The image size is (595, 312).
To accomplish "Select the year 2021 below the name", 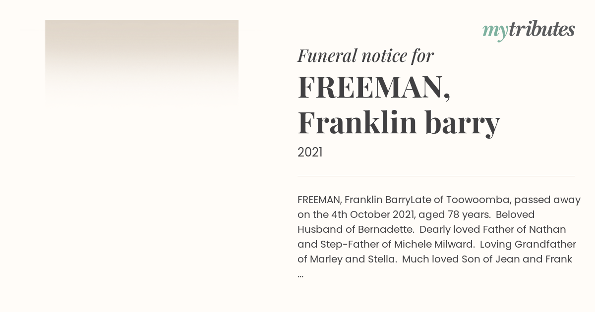I will pyautogui.click(x=310, y=152).
